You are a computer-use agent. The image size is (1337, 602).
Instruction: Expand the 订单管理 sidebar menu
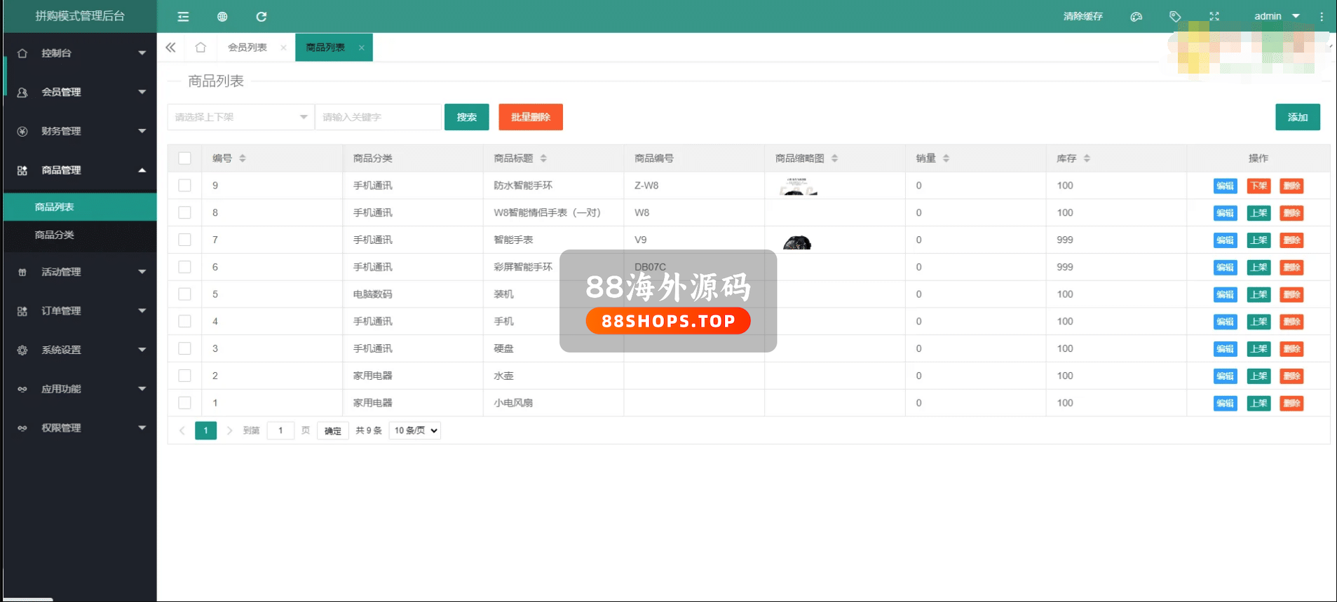80,311
